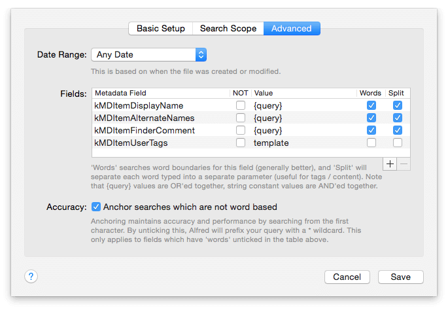448x310 pixels.
Task: Uncheck Words for kMDItemAlternateNames
Action: (x=371, y=118)
